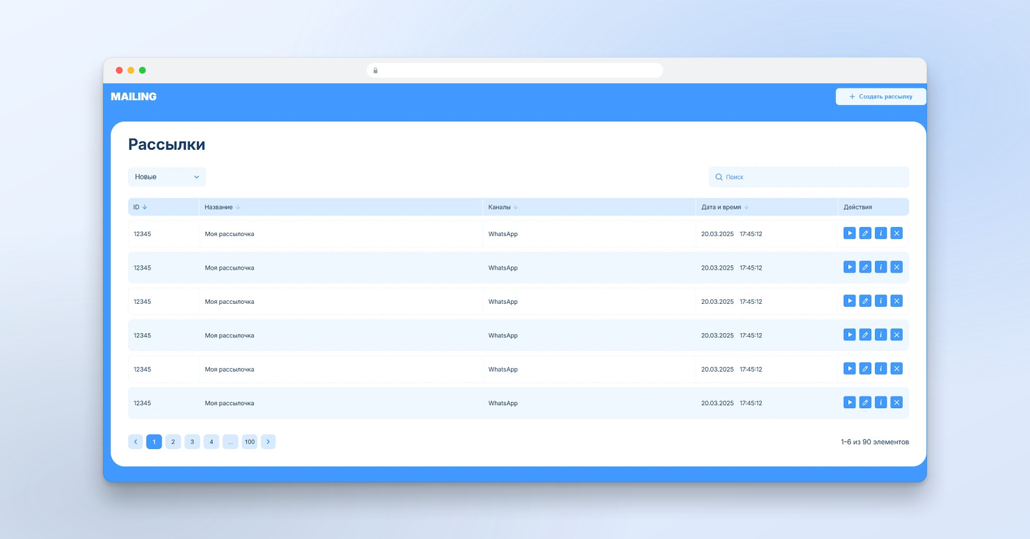Viewport: 1030px width, 539px height.
Task: Play the last row mailing
Action: (x=849, y=403)
